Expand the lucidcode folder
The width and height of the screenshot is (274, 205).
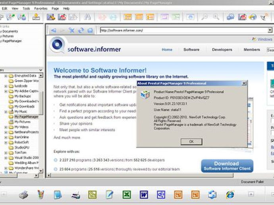point(6,86)
